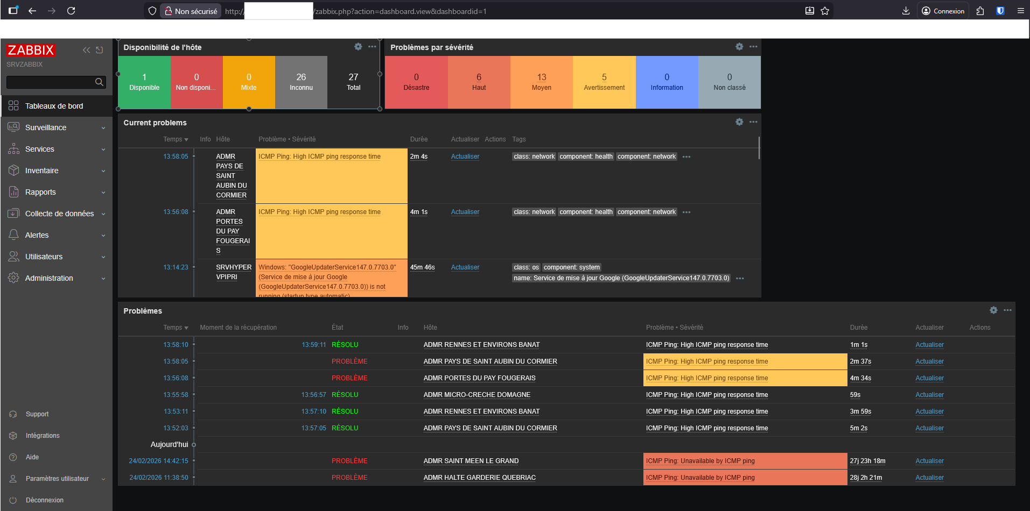Viewport: 1030px width, 511px height.
Task: Open settings gear of Disponibilité de l'hôte
Action: point(358,47)
